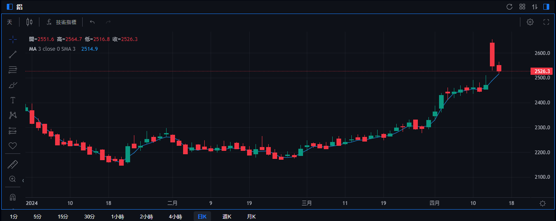556x221 pixels.
Task: Click the redo arrow
Action: (x=108, y=22)
